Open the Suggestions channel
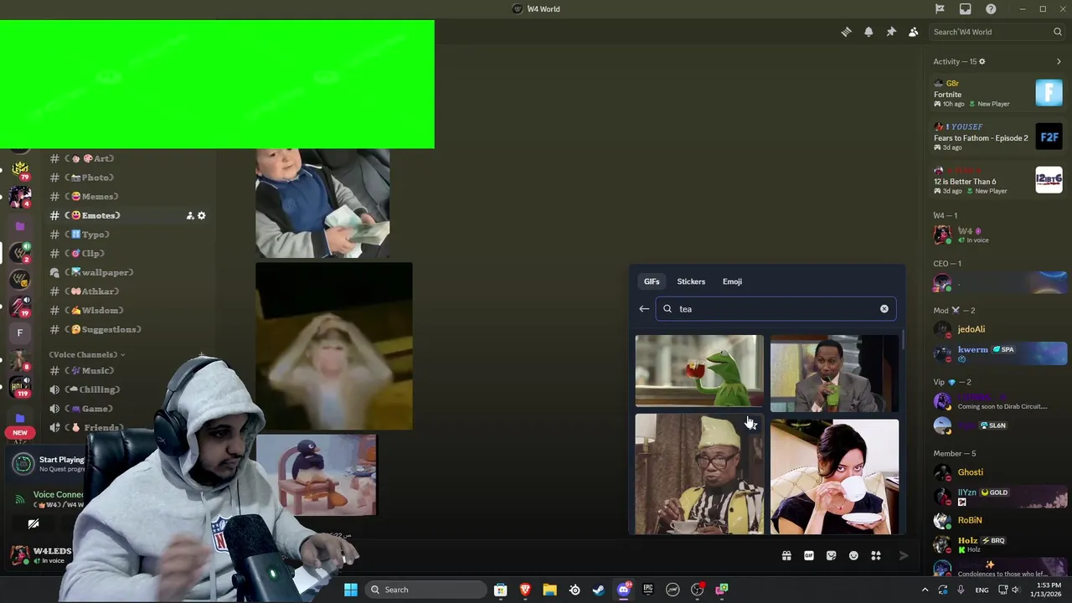Screen dimensions: 1072x603 pyautogui.click(x=129, y=329)
